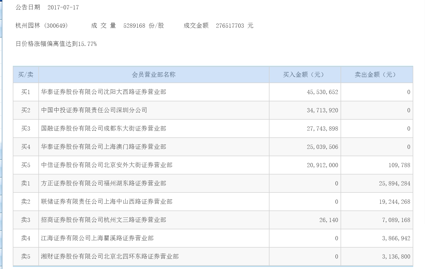The width and height of the screenshot is (425, 269).
Task: Click the 买入金额（元） column header
Action: 305,75
